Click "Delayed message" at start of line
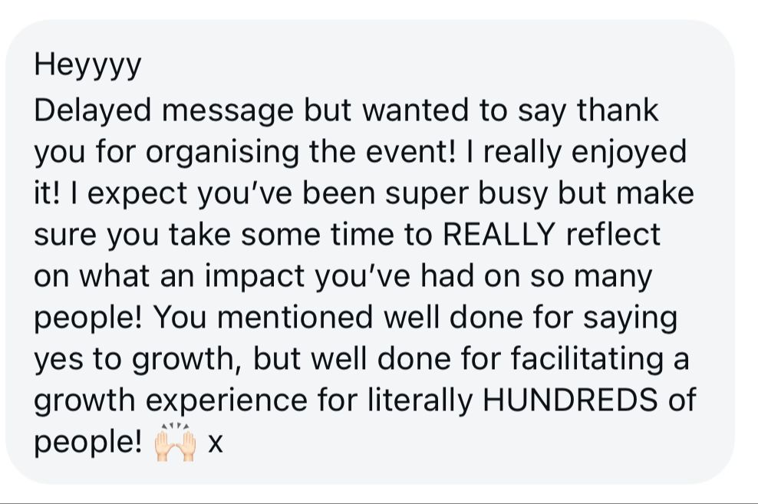Screen dimensions: 758x504 164,111
